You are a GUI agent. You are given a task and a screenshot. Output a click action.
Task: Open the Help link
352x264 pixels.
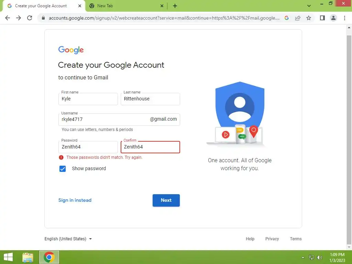(x=250, y=239)
